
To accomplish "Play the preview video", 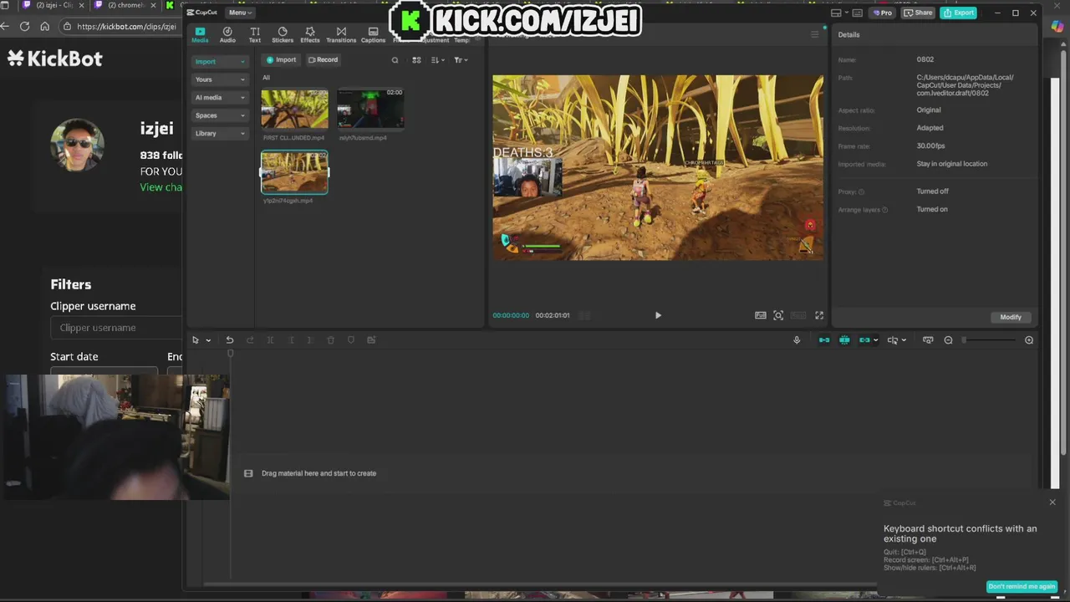I will [658, 315].
